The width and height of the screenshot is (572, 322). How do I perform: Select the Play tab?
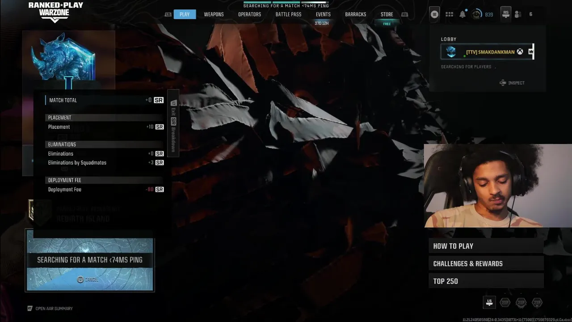185,14
